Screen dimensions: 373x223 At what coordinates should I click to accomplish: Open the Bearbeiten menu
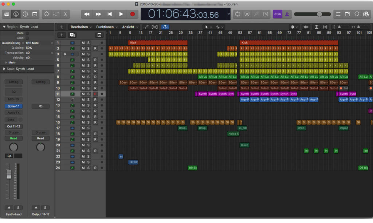(x=81, y=27)
